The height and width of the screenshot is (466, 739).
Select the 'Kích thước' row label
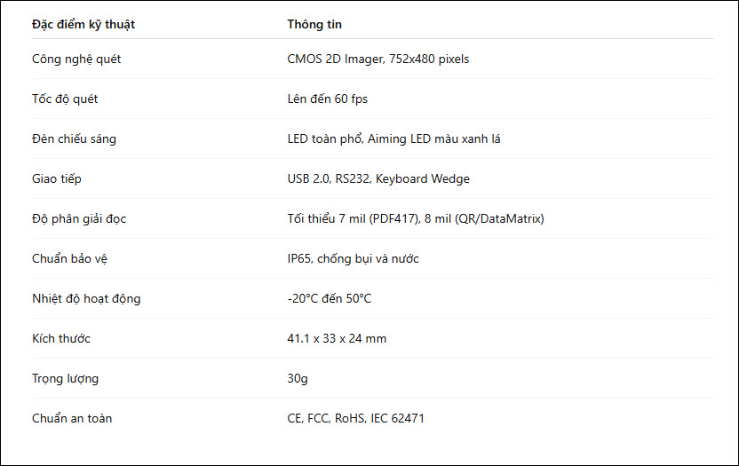point(61,339)
